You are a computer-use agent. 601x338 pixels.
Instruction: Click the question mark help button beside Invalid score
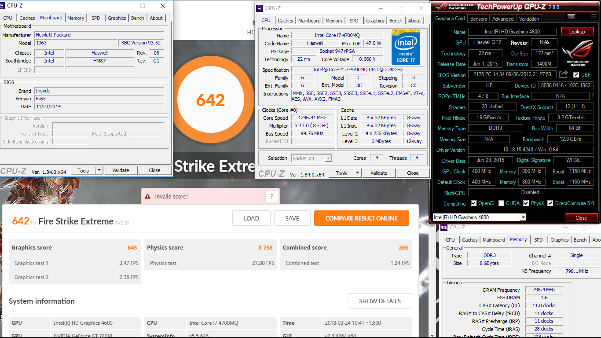click(x=271, y=196)
